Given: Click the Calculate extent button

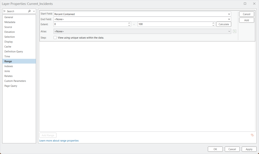Looking at the screenshot, I should [x=224, y=24].
